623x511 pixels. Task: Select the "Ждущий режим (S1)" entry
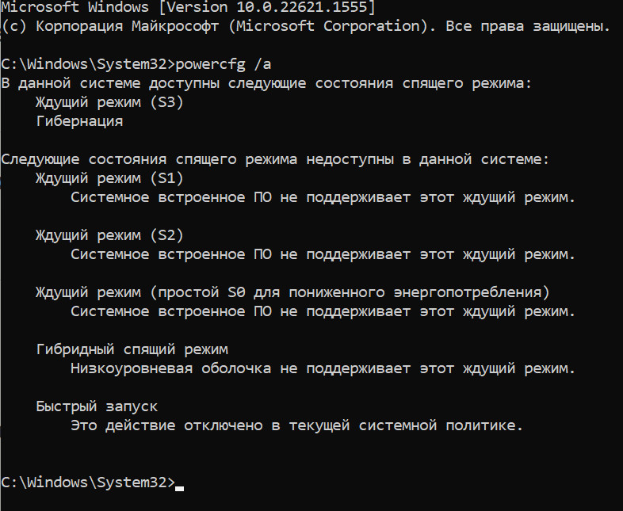pos(109,178)
